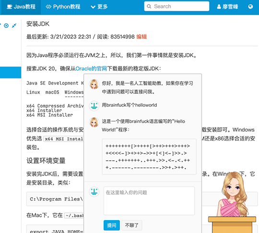Viewport: 259px width, 233px height.
Task: Open the Java教程 menu item
Action: 21,7
